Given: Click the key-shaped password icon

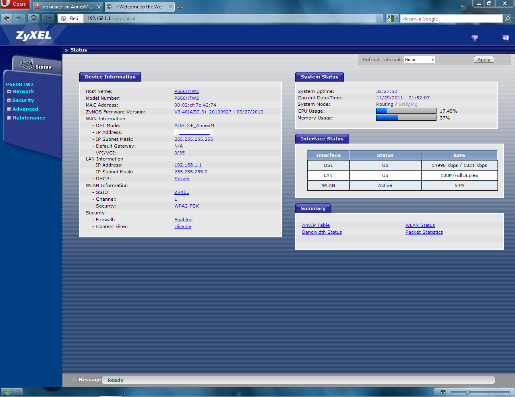Looking at the screenshot, I should point(48,18).
